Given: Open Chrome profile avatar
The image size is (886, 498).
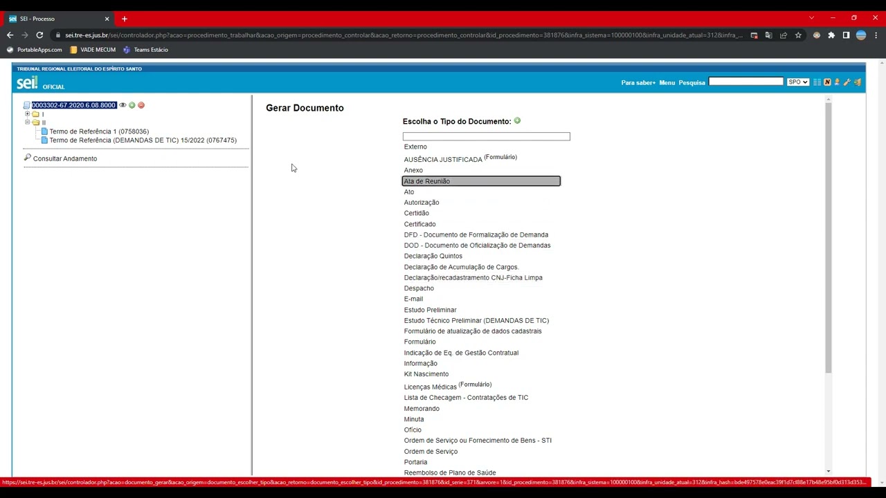Looking at the screenshot, I should [861, 35].
